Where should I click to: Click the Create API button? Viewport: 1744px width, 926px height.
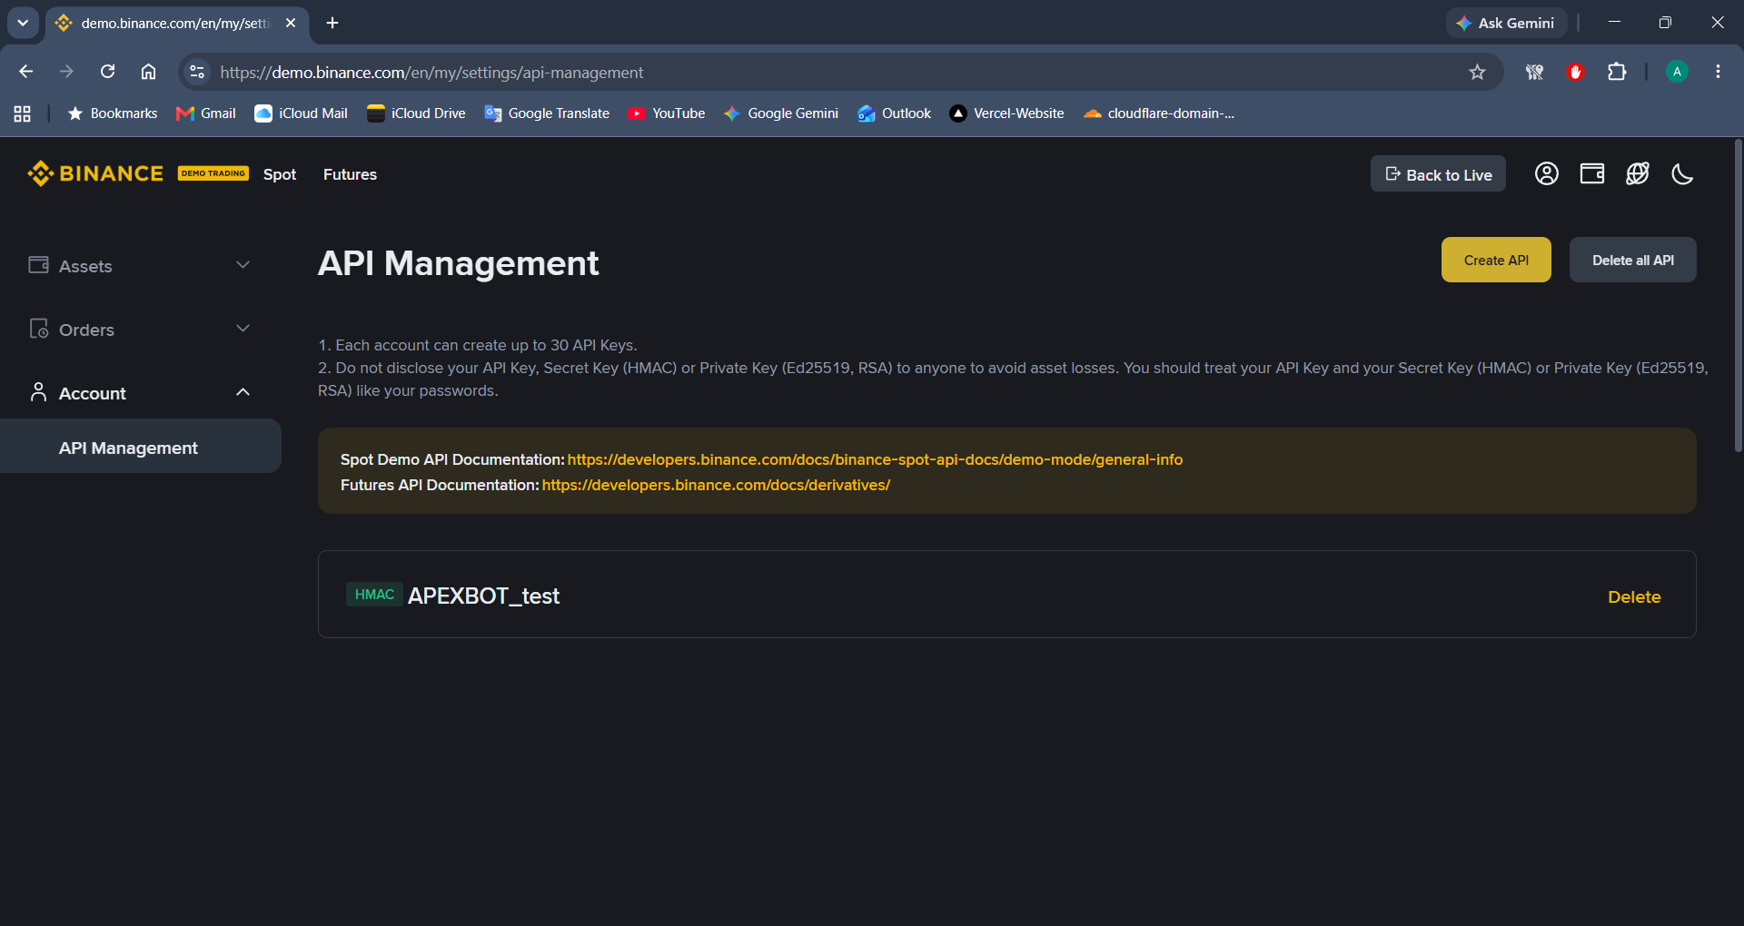pos(1496,260)
